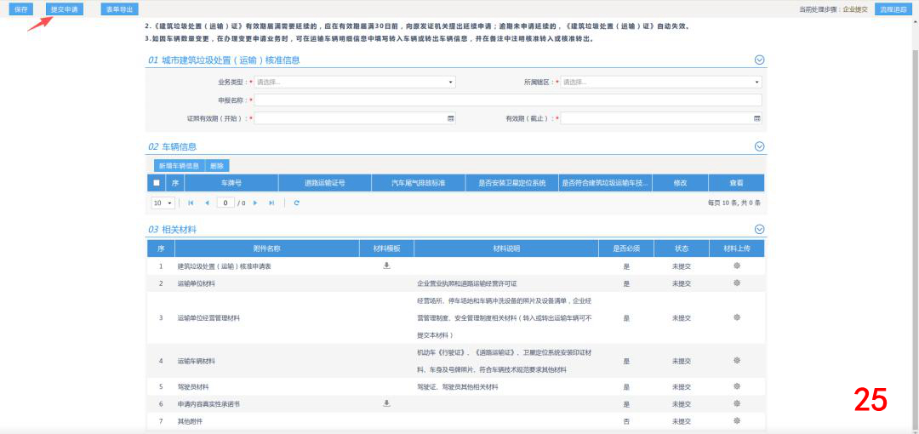The width and height of the screenshot is (919, 434).
Task: Go to first page of vehicle table
Action: pyautogui.click(x=191, y=203)
